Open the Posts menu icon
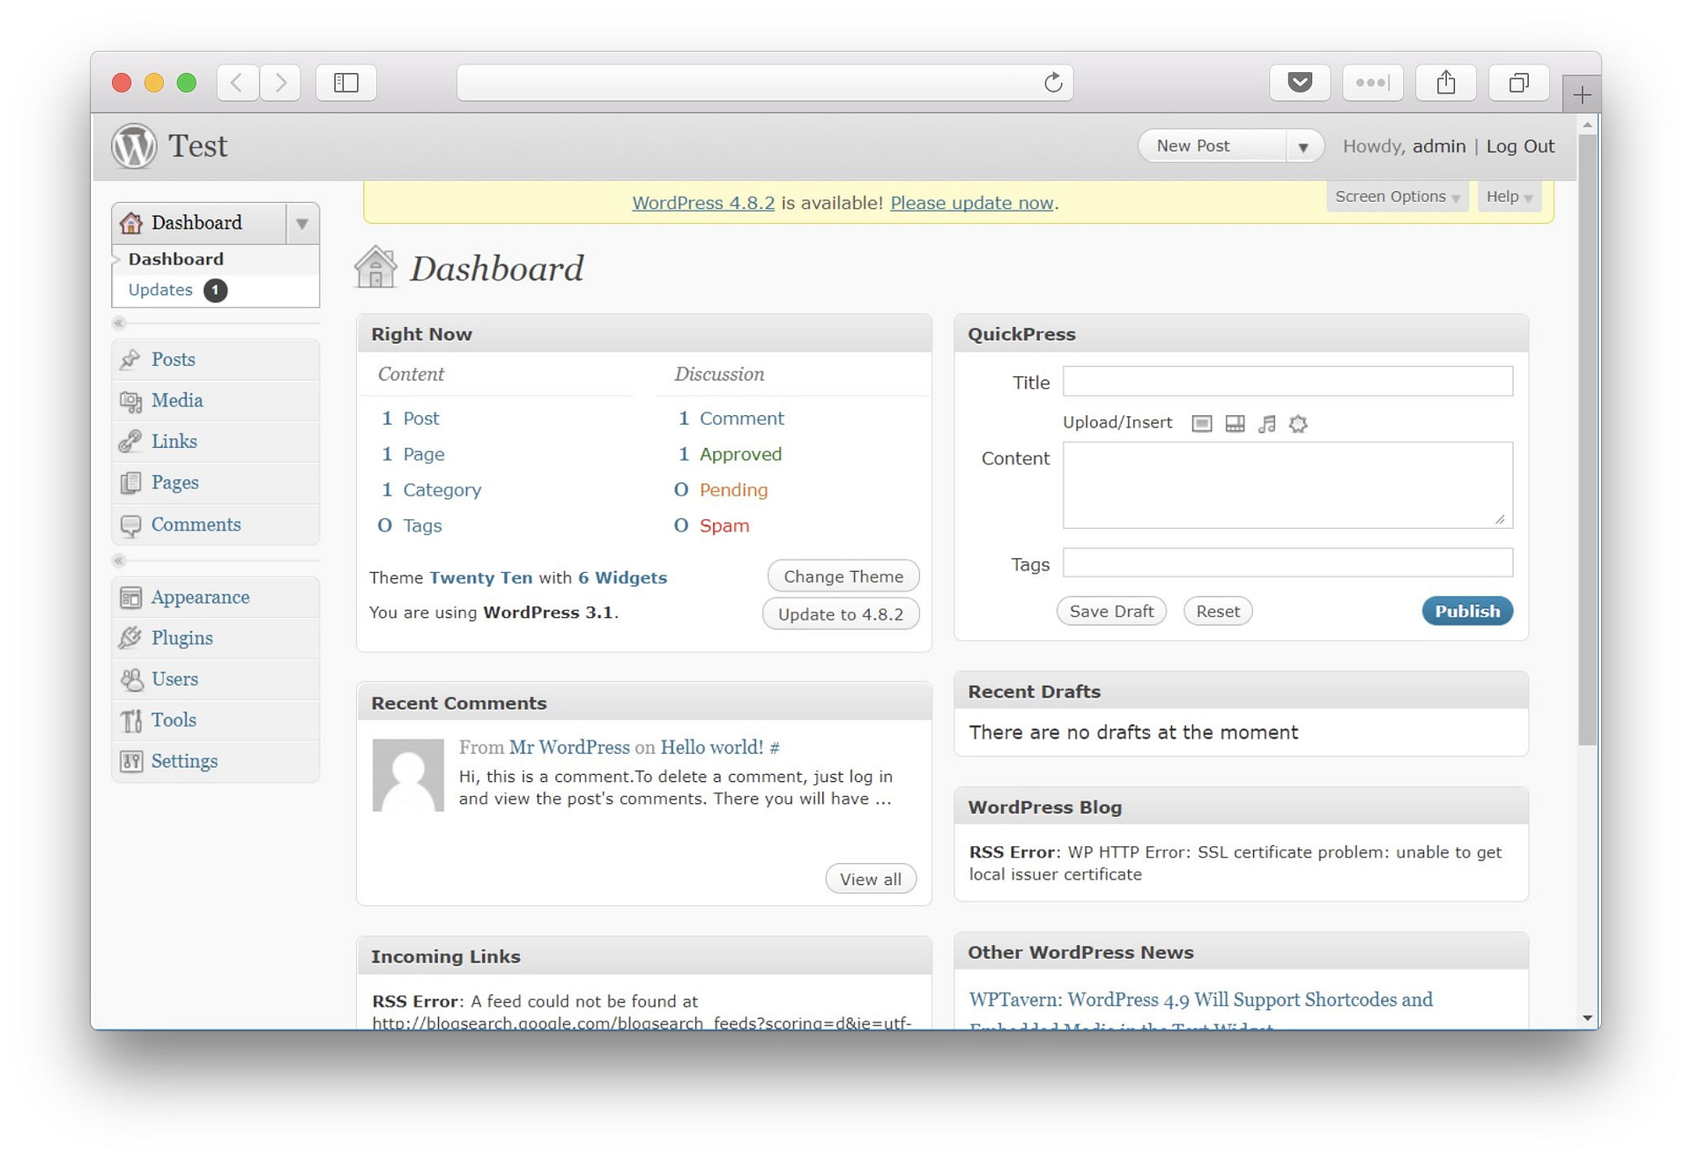Image resolution: width=1692 pixels, height=1160 pixels. pos(130,359)
